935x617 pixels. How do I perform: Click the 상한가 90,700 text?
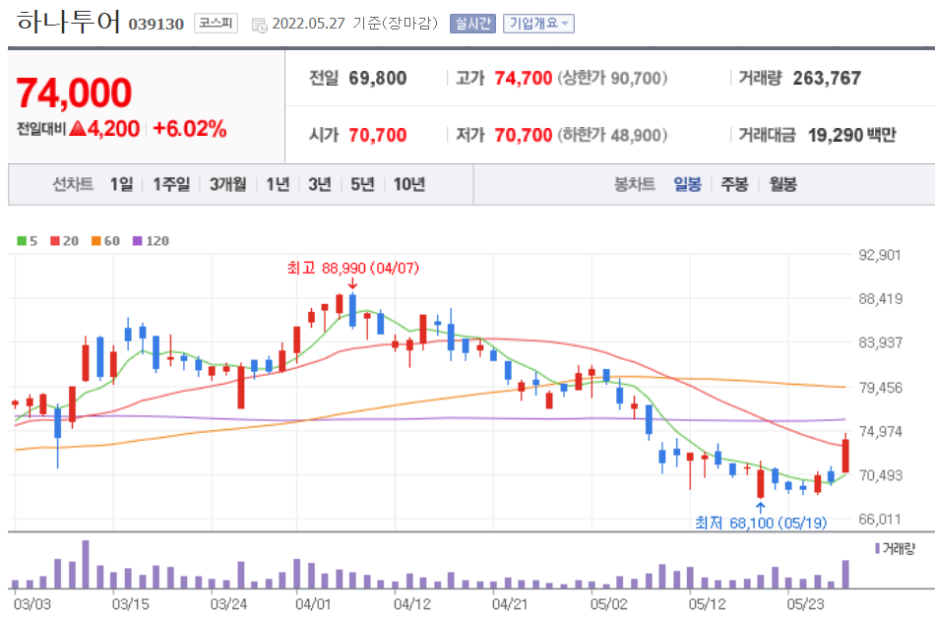coord(612,78)
